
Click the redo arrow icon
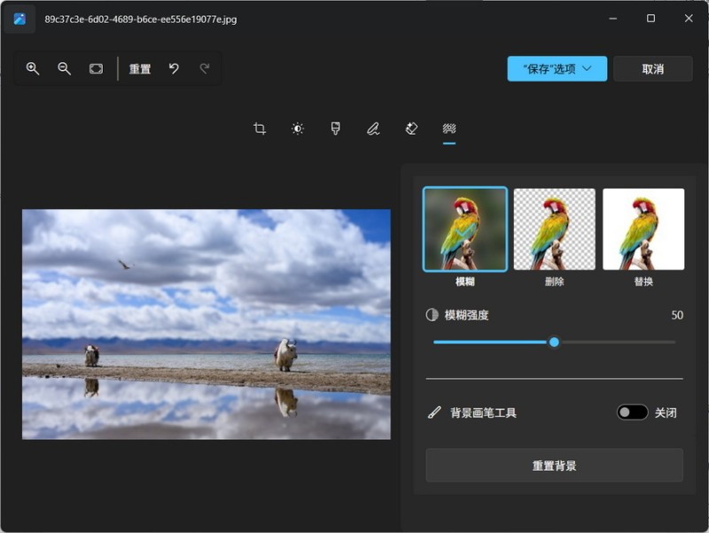point(205,69)
